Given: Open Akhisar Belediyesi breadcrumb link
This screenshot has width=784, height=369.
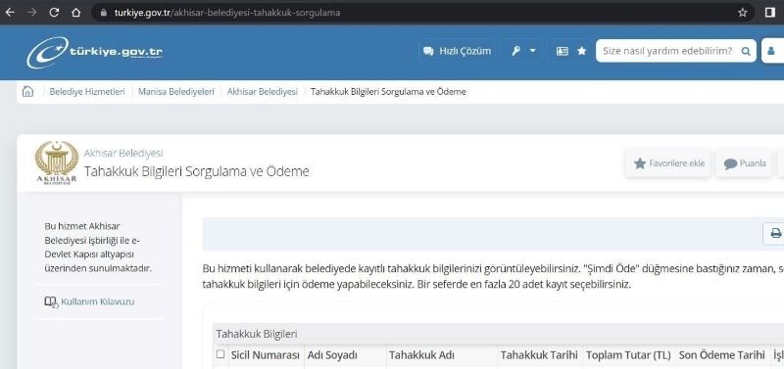Looking at the screenshot, I should tap(262, 91).
